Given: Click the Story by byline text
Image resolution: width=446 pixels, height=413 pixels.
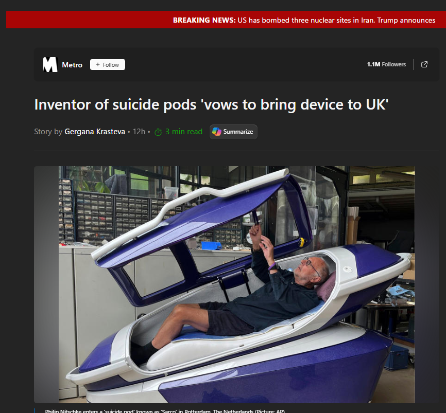Looking at the screenshot, I should (48, 132).
